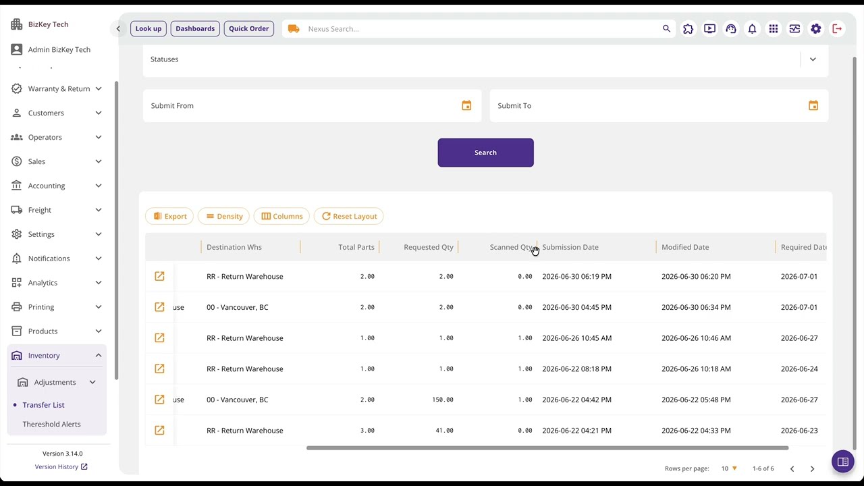Open the transfer row submitted 2026-06-26 10:45 AM

pyautogui.click(x=159, y=337)
